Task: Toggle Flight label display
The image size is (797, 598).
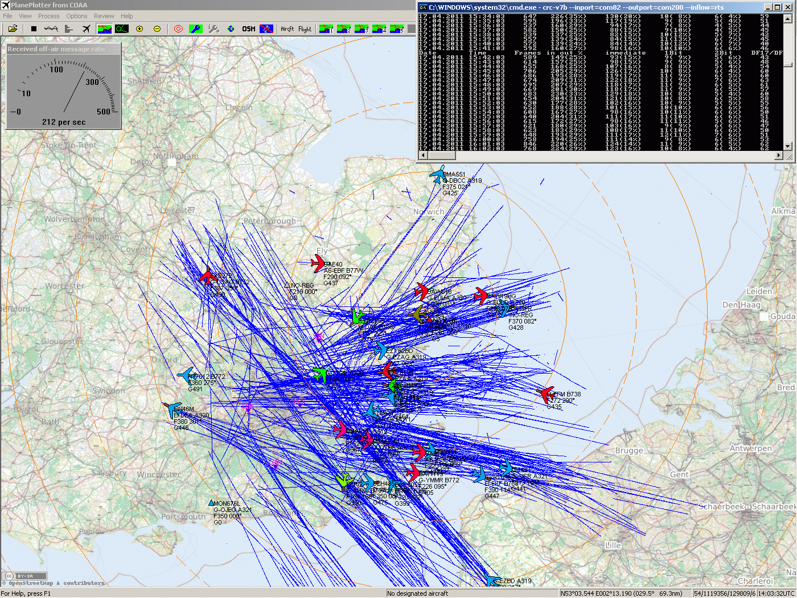Action: 305,28
